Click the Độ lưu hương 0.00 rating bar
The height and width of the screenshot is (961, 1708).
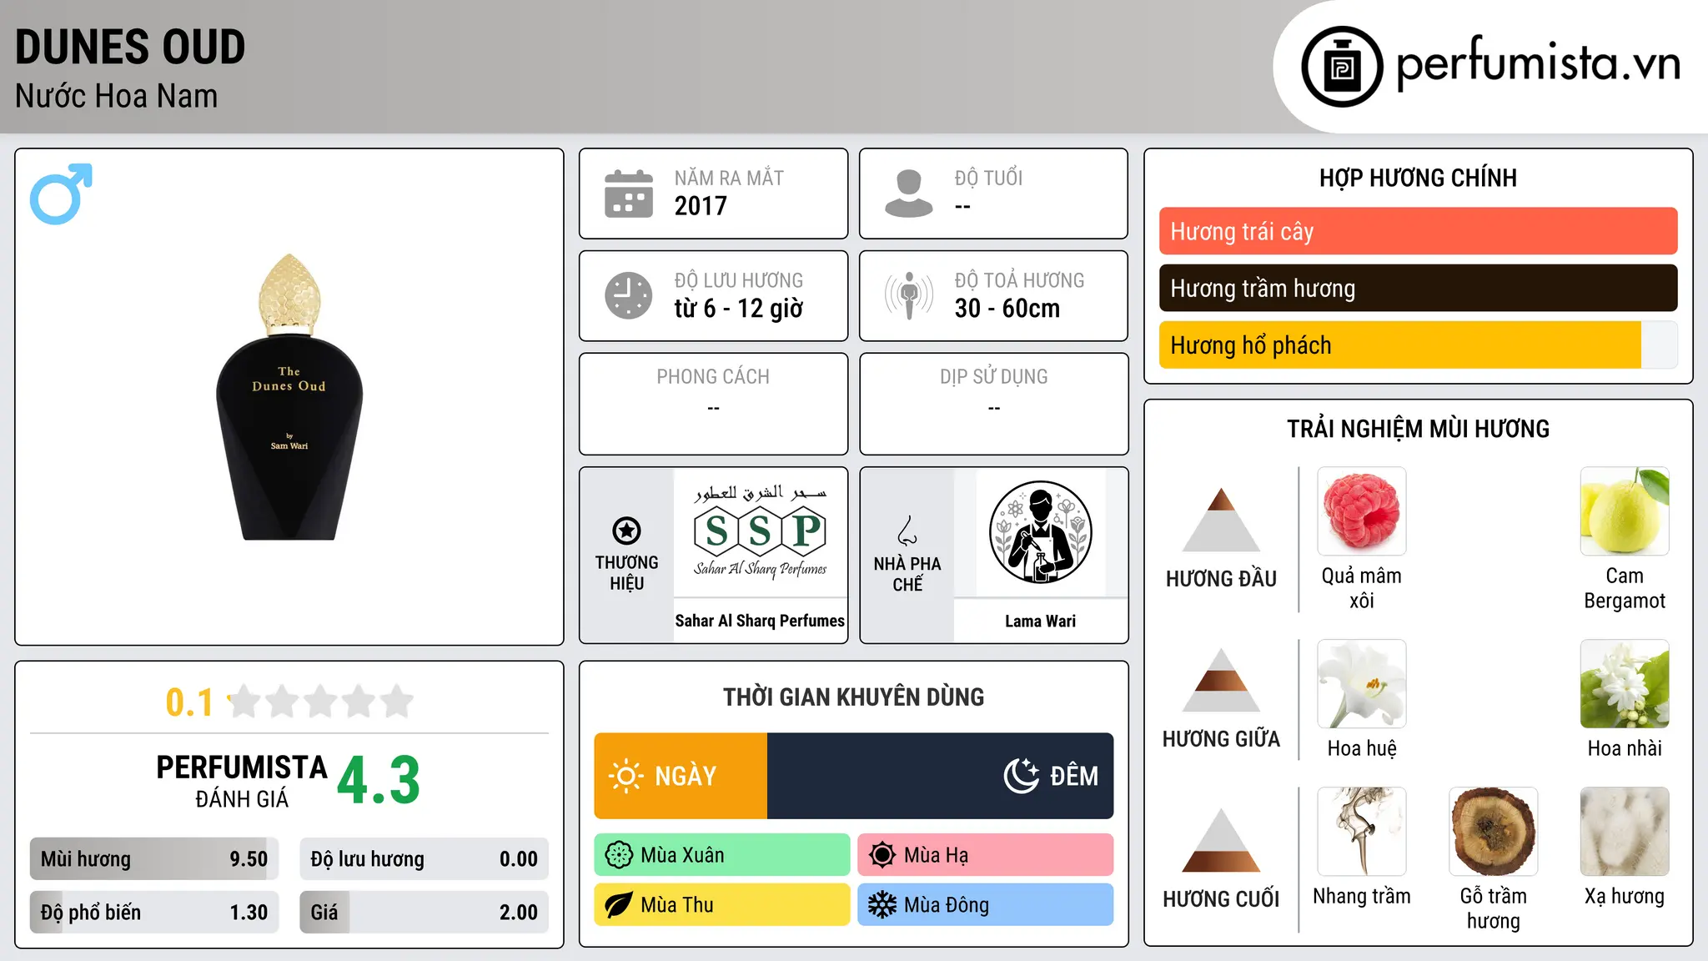pos(424,859)
